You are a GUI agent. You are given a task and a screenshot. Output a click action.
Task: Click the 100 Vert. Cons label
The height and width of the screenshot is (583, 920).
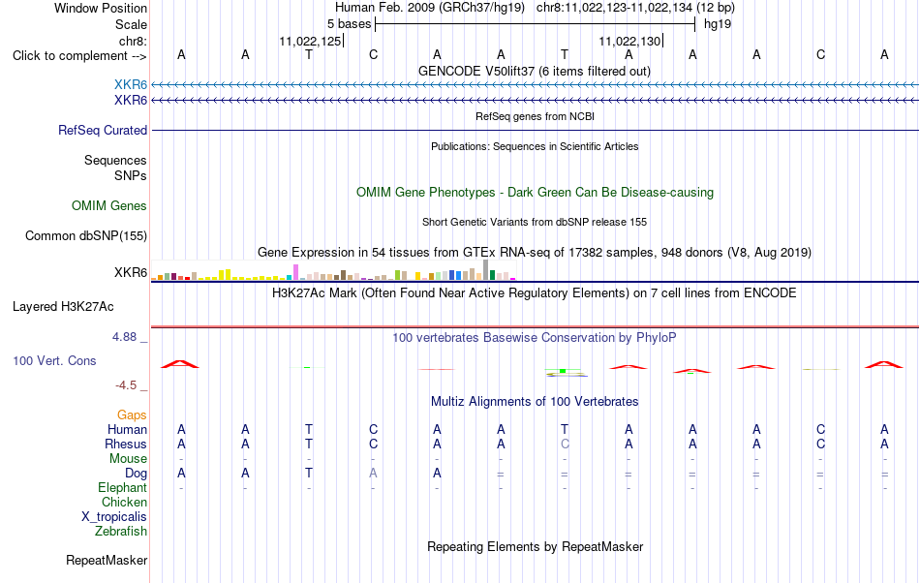coord(54,360)
